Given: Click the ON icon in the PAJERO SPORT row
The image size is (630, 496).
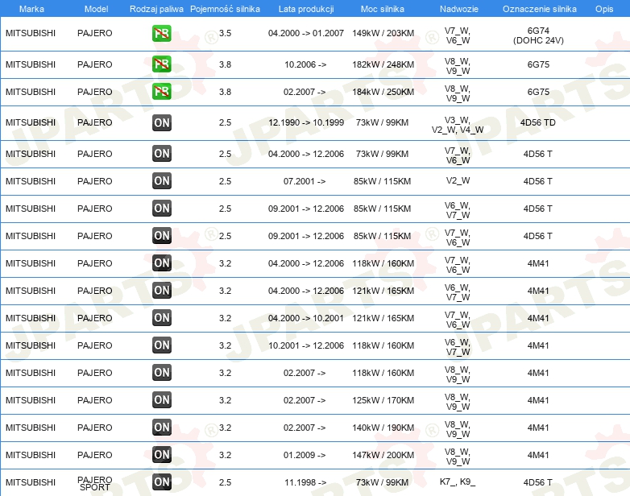Looking at the screenshot, I should [162, 482].
